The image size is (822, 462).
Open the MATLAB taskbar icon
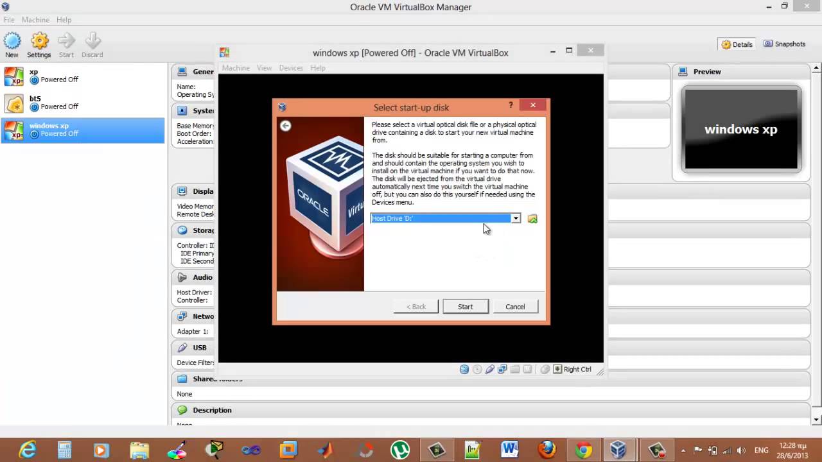[x=326, y=450]
